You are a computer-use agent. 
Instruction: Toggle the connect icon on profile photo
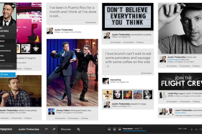(13, 6)
